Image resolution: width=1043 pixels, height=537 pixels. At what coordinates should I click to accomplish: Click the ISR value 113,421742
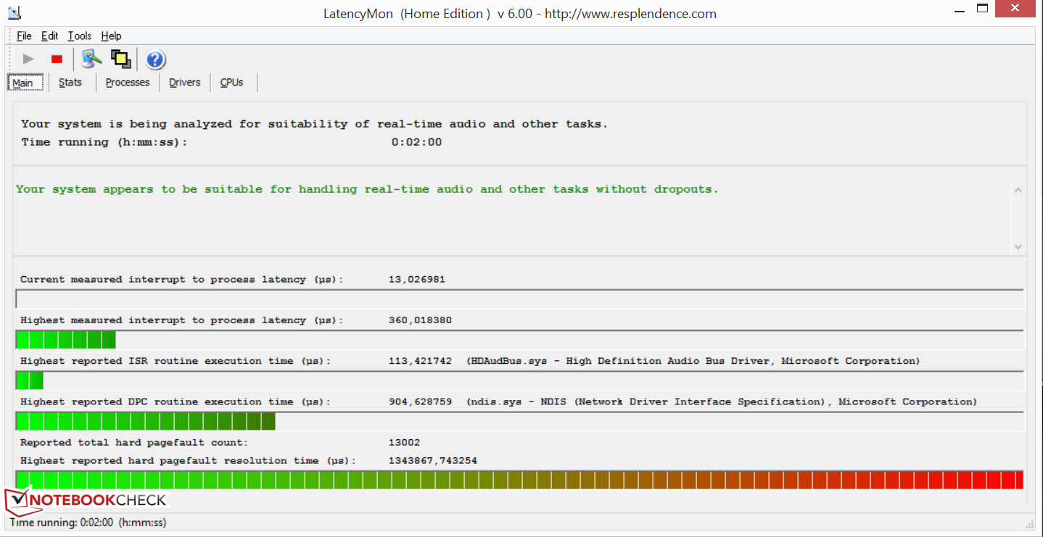point(420,360)
